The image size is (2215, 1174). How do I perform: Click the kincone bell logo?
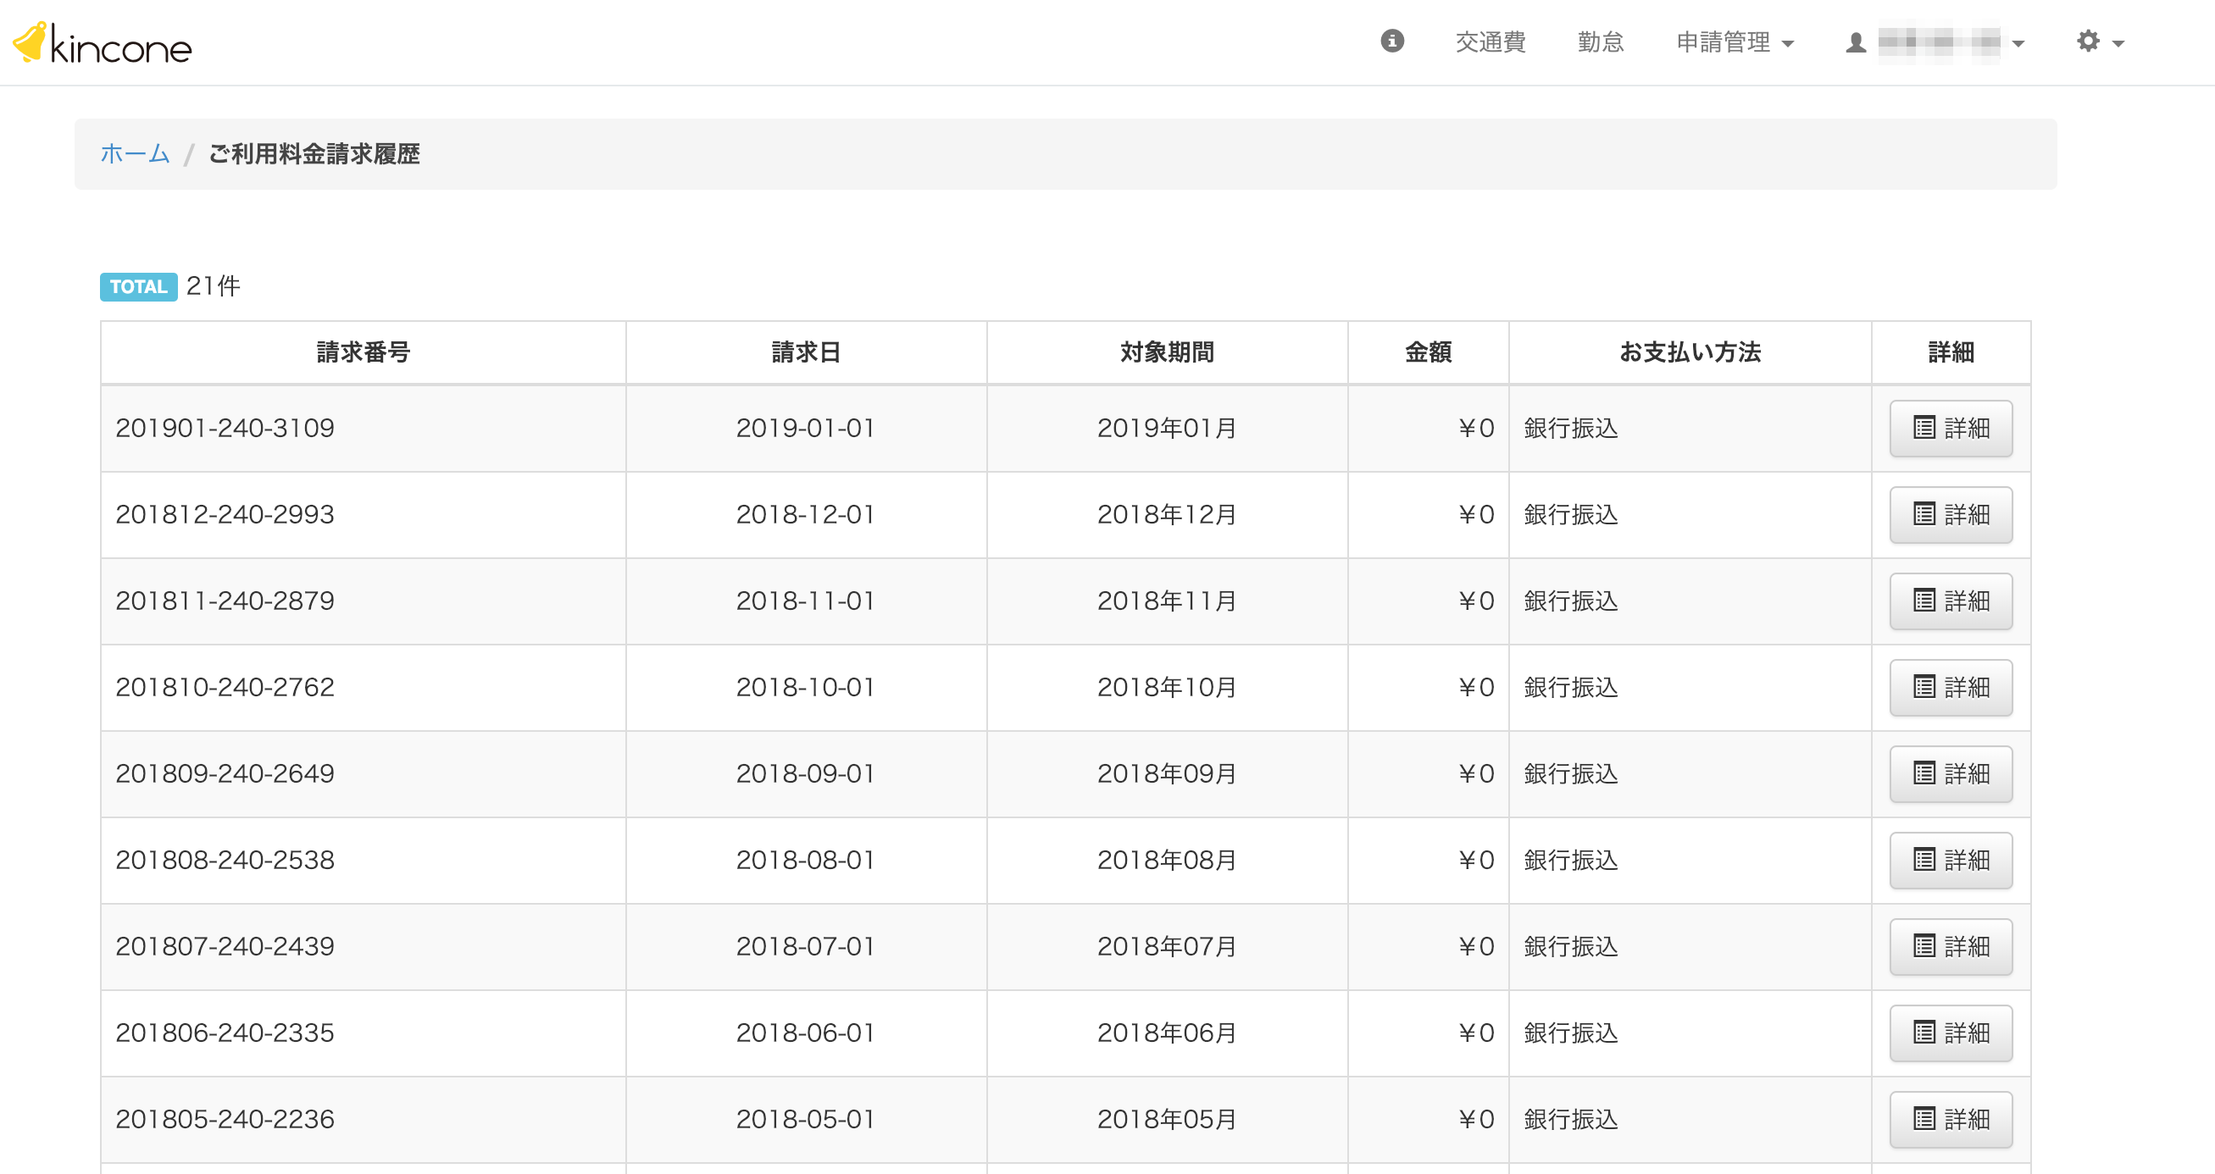click(31, 43)
